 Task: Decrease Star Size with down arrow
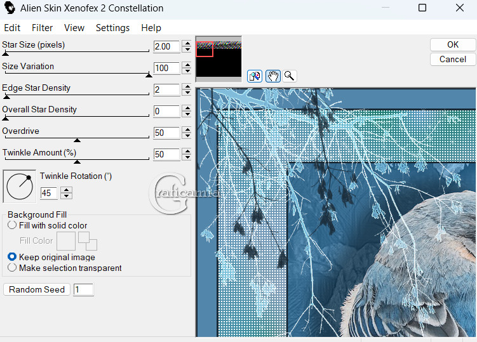coord(187,49)
